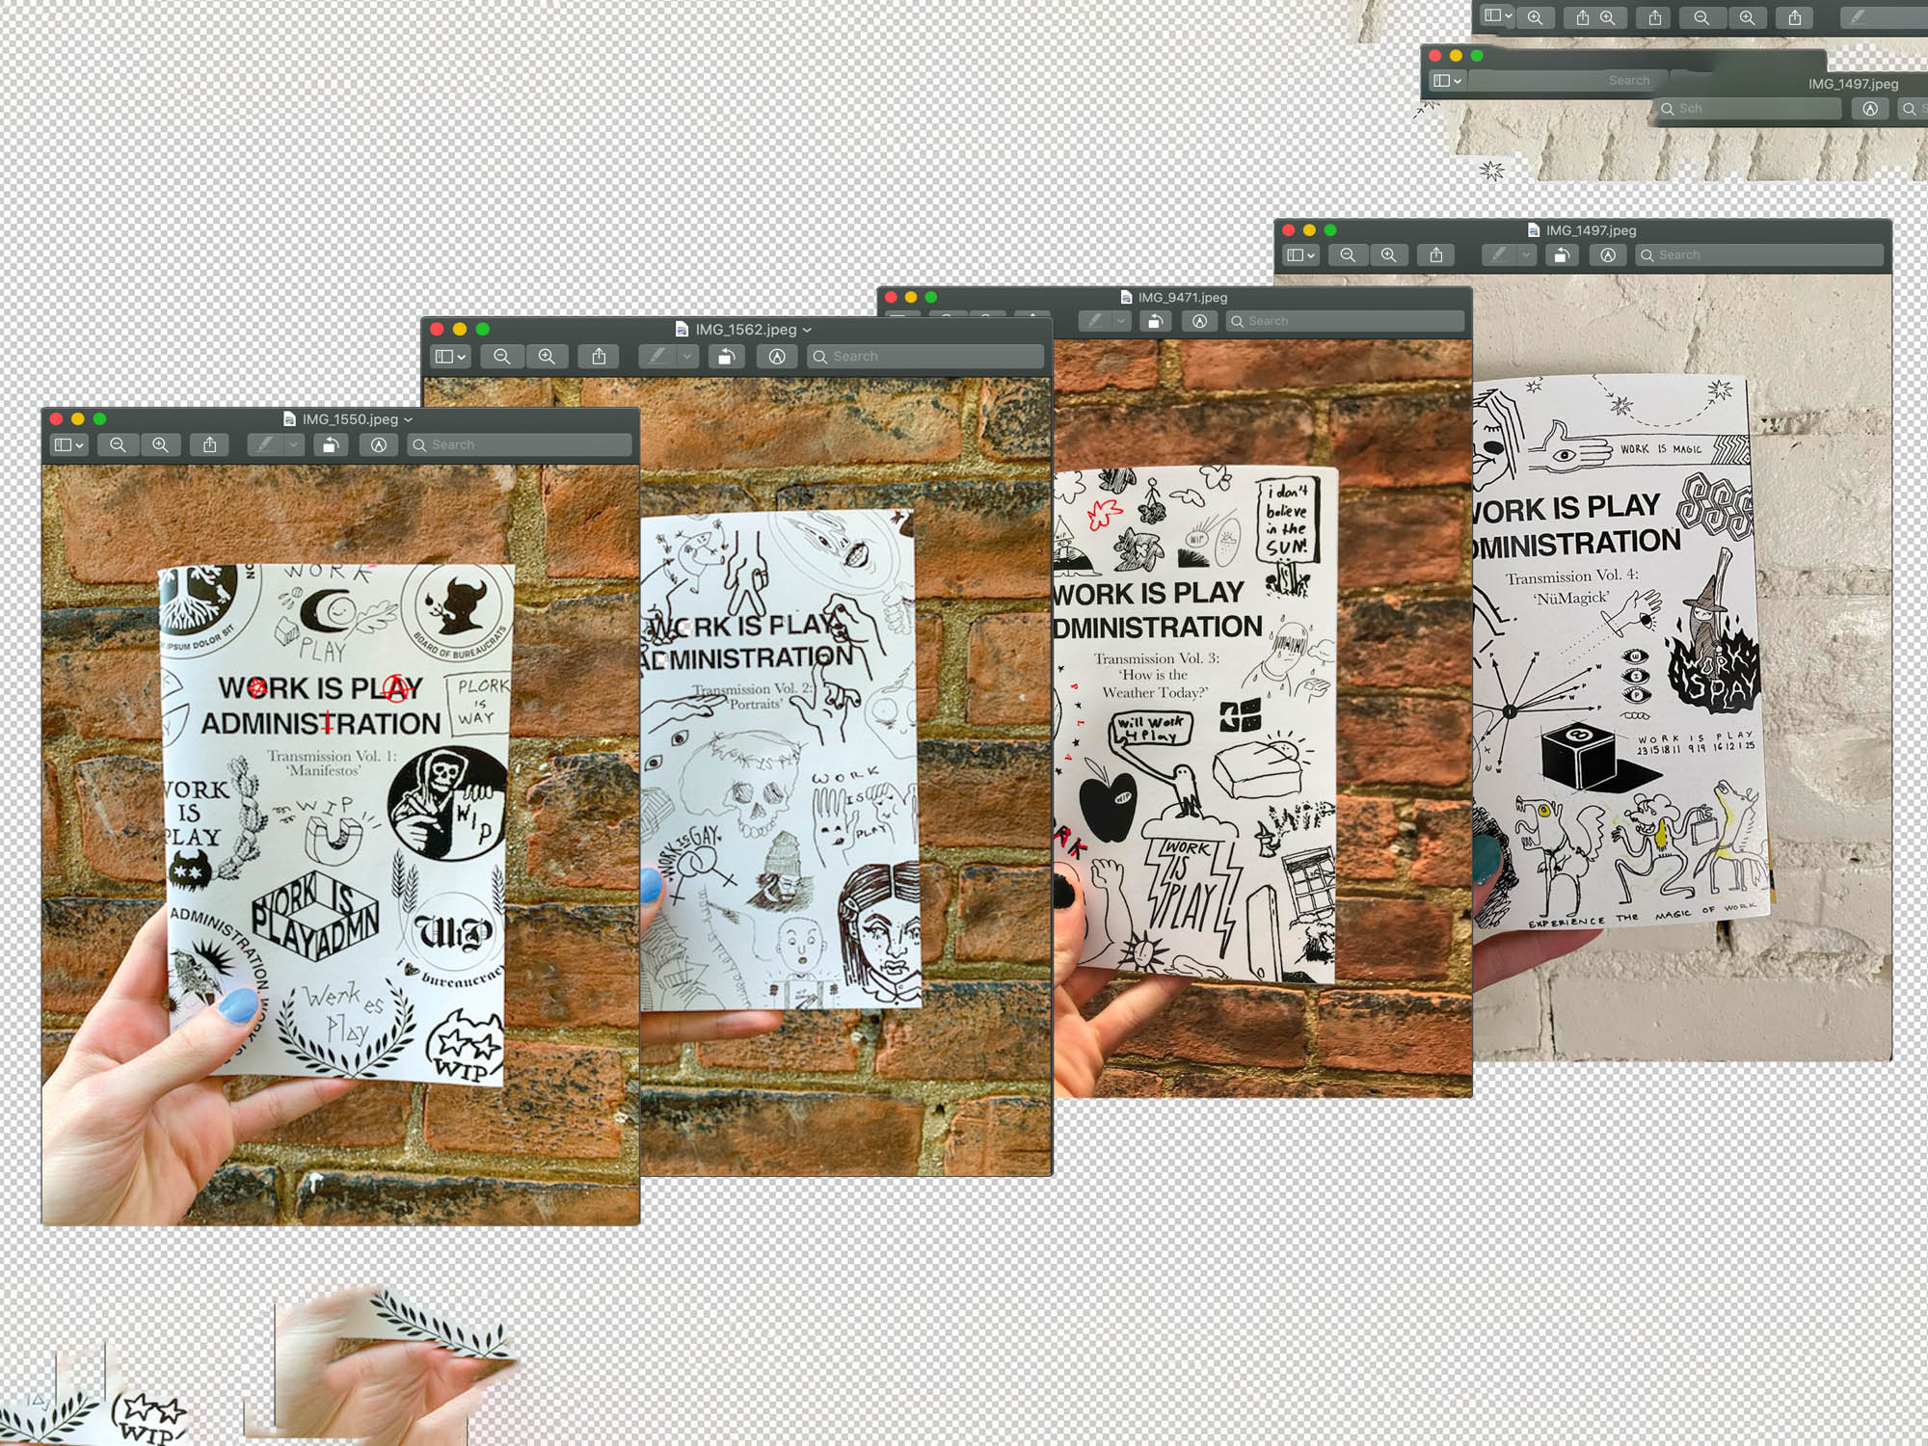Open highlight options arrow in IMG_1562.jpeg window
The height and width of the screenshot is (1446, 1928).
[x=687, y=356]
